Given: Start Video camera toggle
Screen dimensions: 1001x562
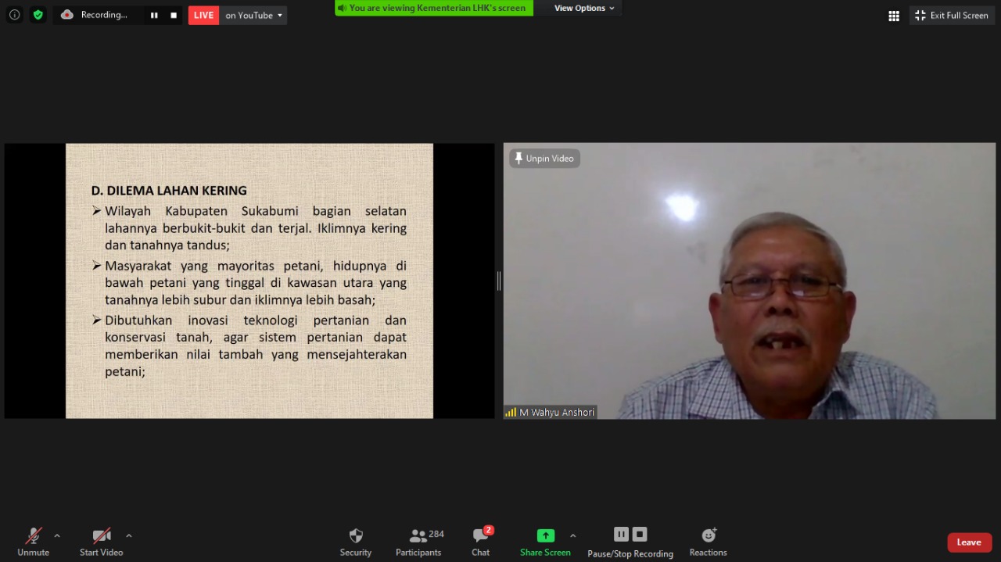Looking at the screenshot, I should click(x=102, y=542).
